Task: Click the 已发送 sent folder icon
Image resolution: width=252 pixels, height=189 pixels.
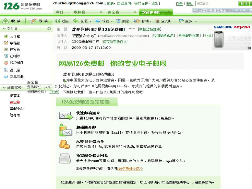Action: (x=6, y=50)
